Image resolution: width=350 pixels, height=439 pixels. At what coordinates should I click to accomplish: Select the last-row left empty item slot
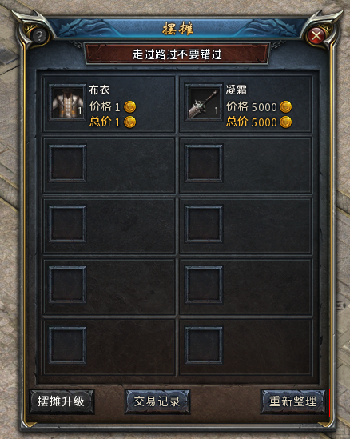click(x=67, y=345)
